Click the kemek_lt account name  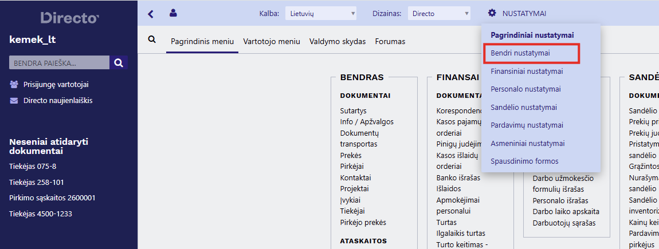[32, 40]
